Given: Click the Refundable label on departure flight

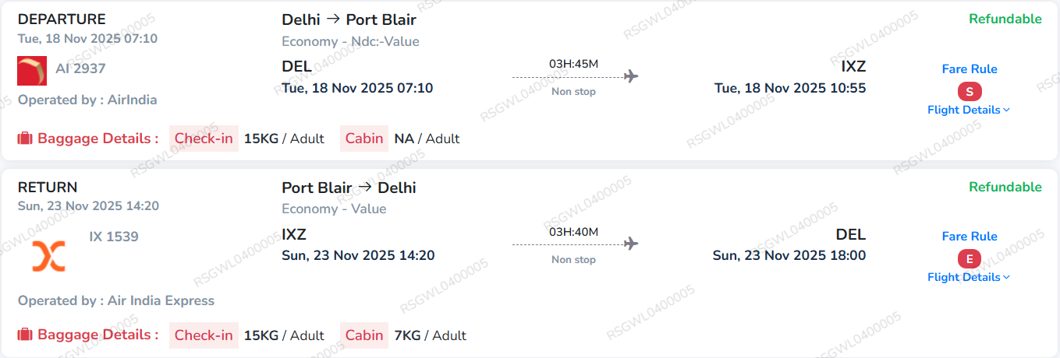Looking at the screenshot, I should (1005, 19).
